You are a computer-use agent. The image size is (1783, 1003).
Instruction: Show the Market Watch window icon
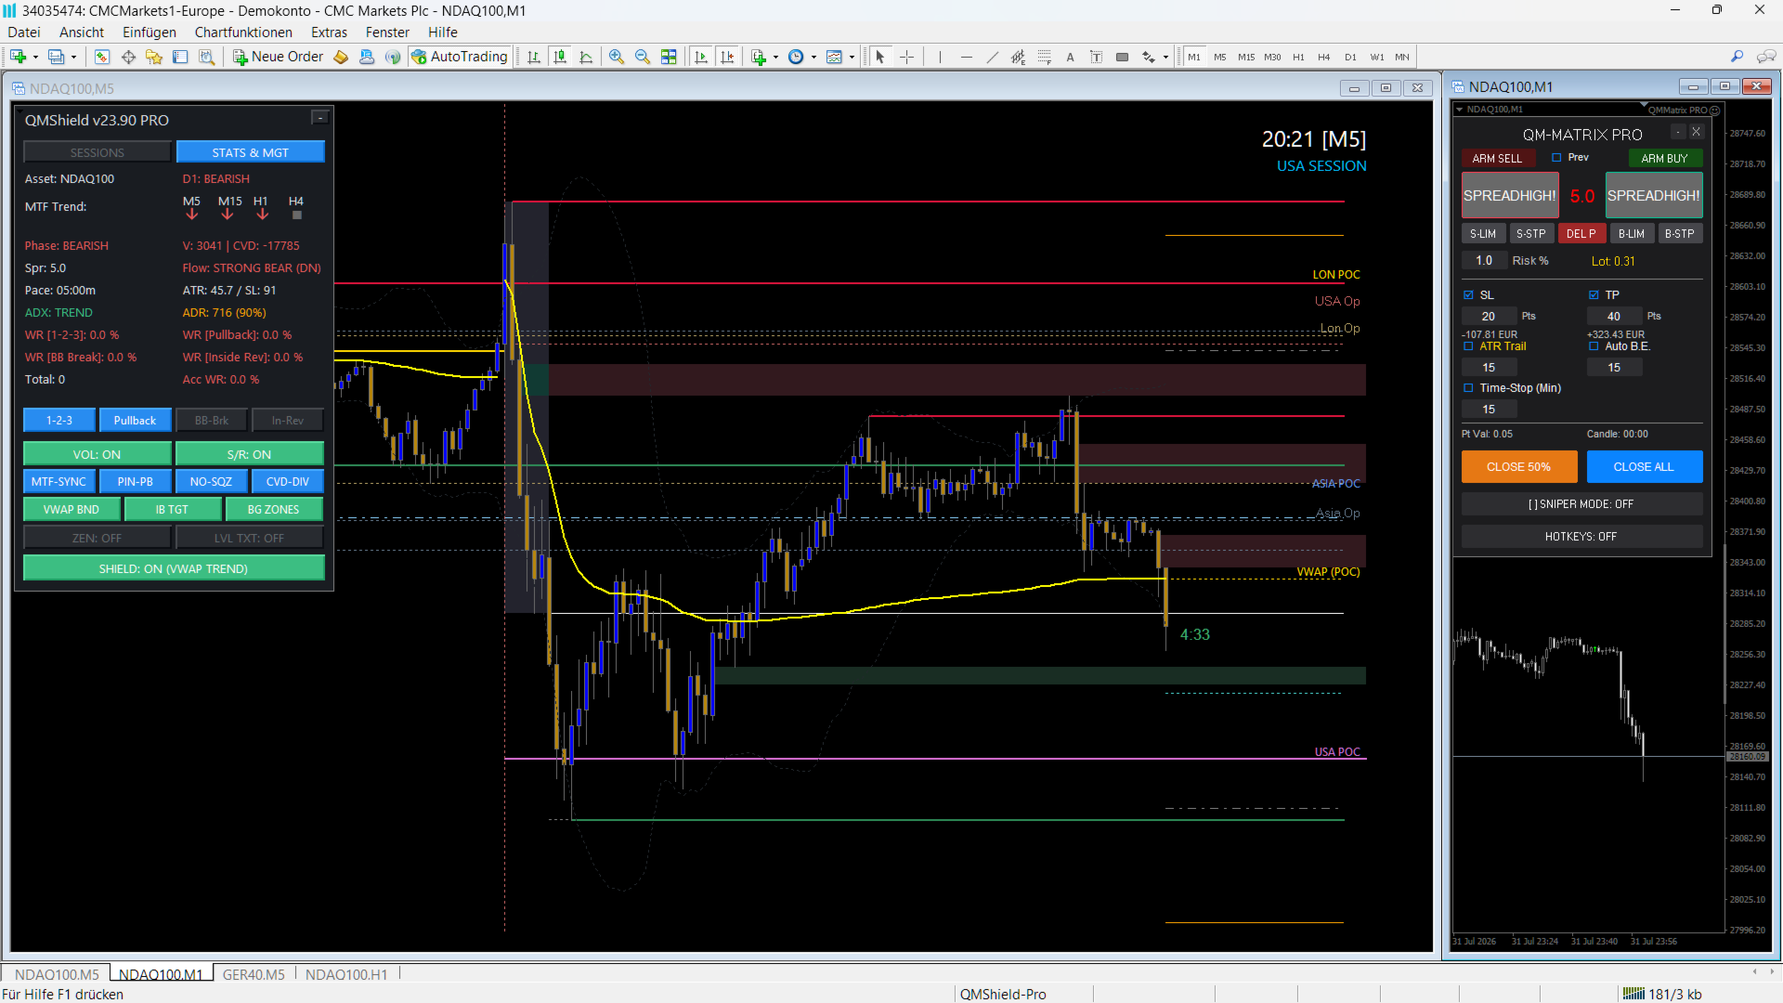click(x=102, y=58)
